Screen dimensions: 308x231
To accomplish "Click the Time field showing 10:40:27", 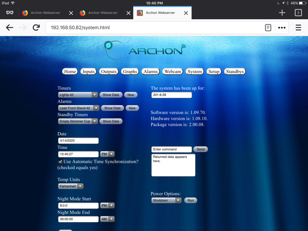I will (79, 154).
